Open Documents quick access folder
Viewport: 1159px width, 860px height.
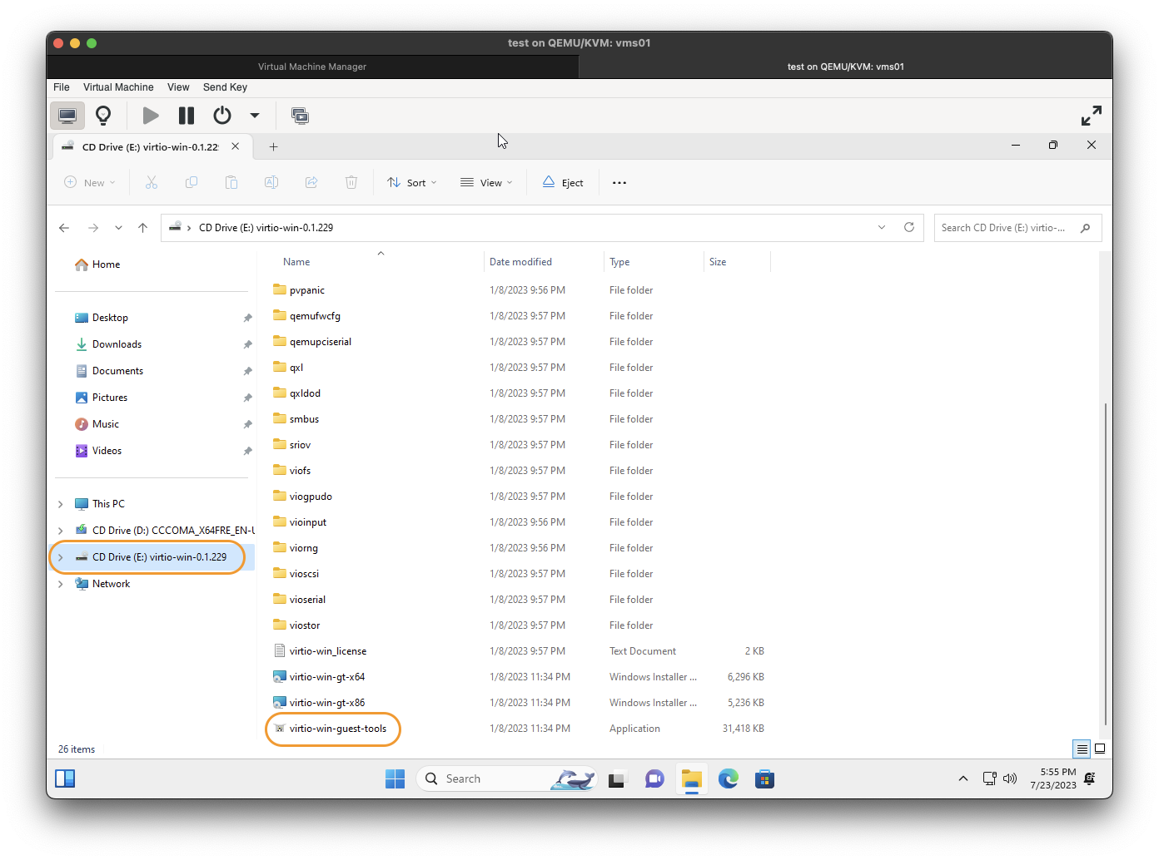tap(117, 371)
